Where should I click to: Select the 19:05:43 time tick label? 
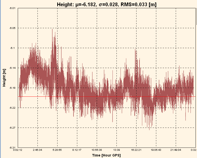[156, 150]
